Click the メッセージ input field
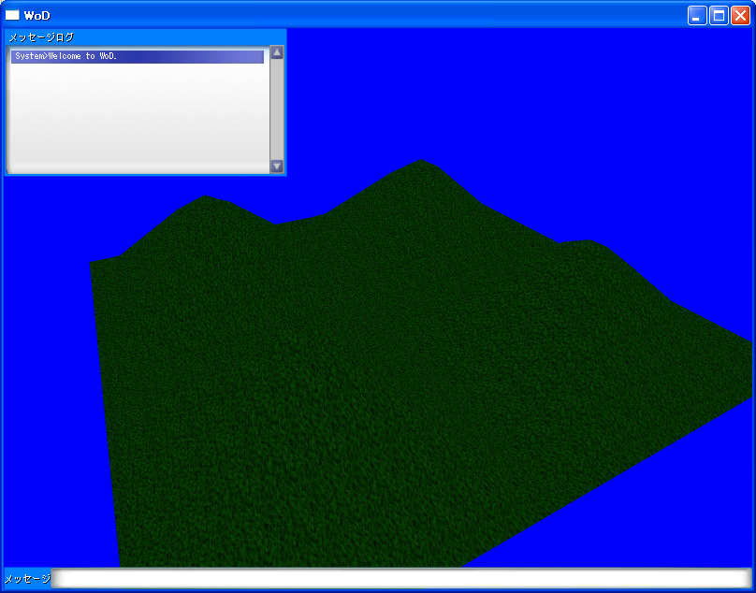Viewport: 756px width, 593px height. click(402, 579)
